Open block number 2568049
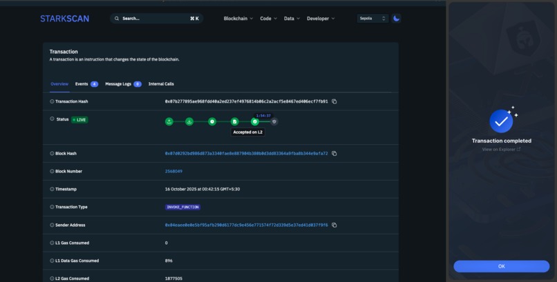This screenshot has height=282, width=557. tap(173, 171)
